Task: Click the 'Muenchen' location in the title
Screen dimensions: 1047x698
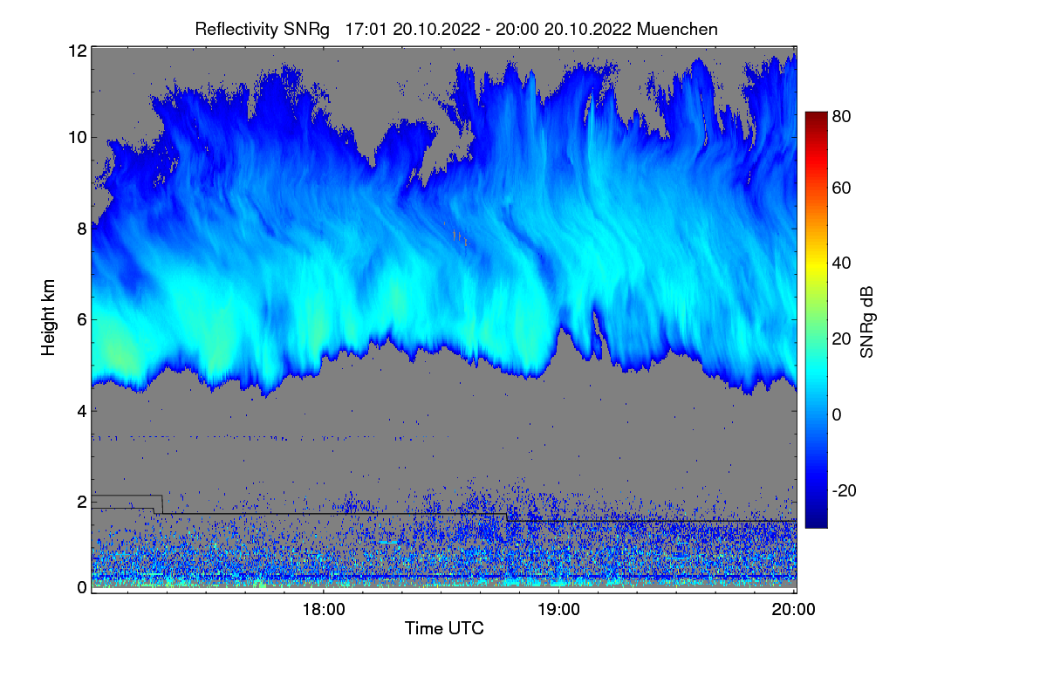Action: click(677, 29)
